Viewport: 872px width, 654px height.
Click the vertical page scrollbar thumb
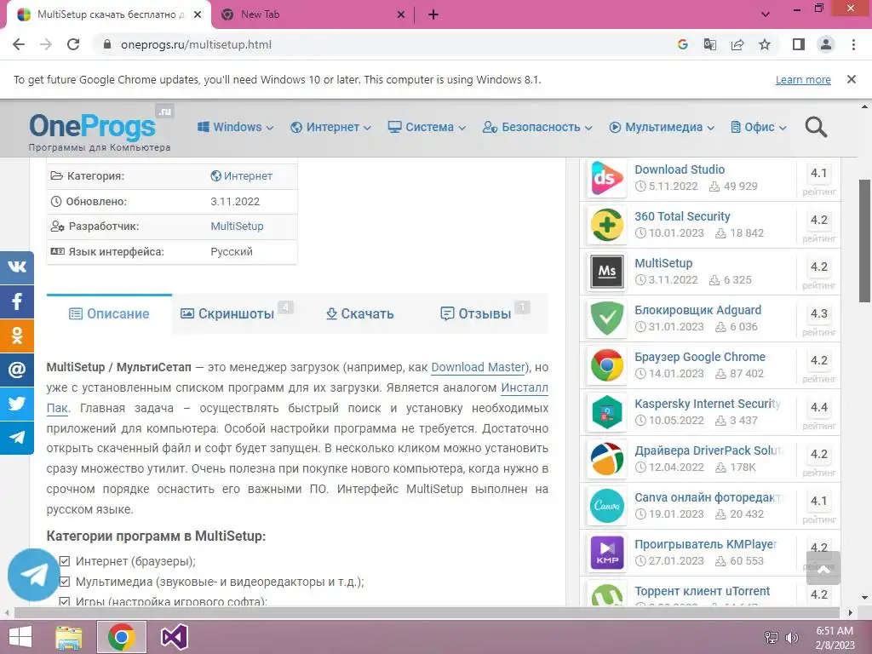click(x=865, y=241)
